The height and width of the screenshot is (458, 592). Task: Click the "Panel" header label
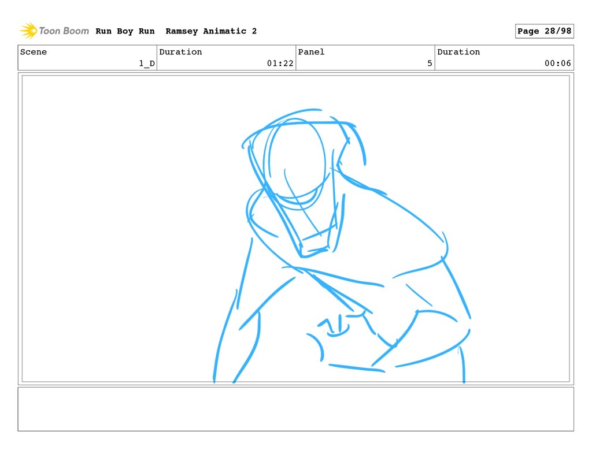pyautogui.click(x=311, y=52)
